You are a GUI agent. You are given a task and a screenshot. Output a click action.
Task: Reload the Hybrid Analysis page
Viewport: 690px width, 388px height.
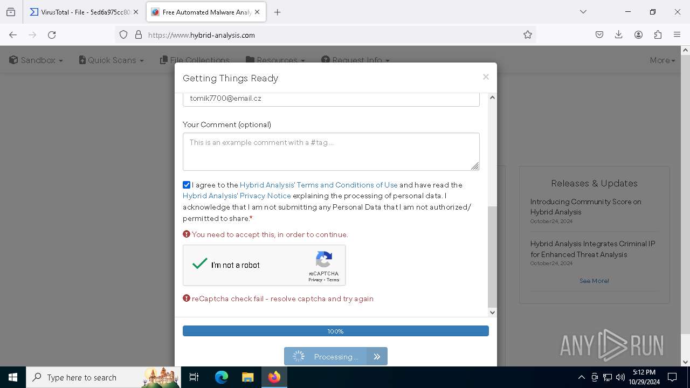tap(52, 34)
